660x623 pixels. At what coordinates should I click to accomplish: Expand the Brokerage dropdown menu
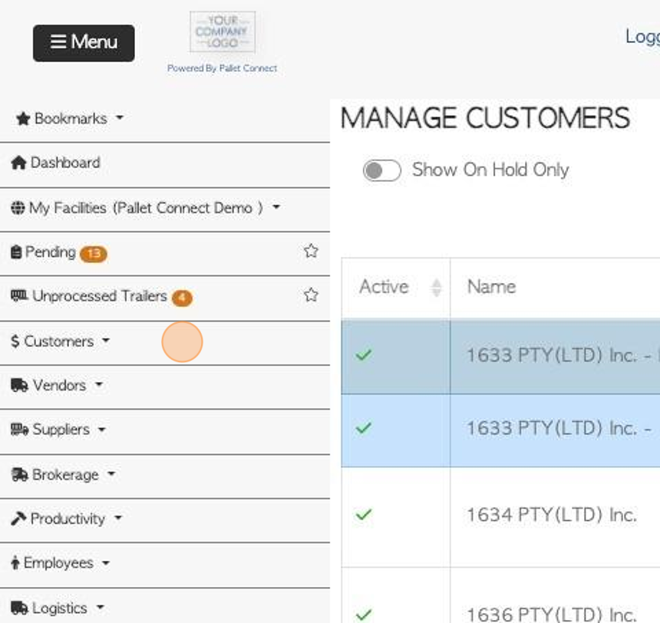63,474
